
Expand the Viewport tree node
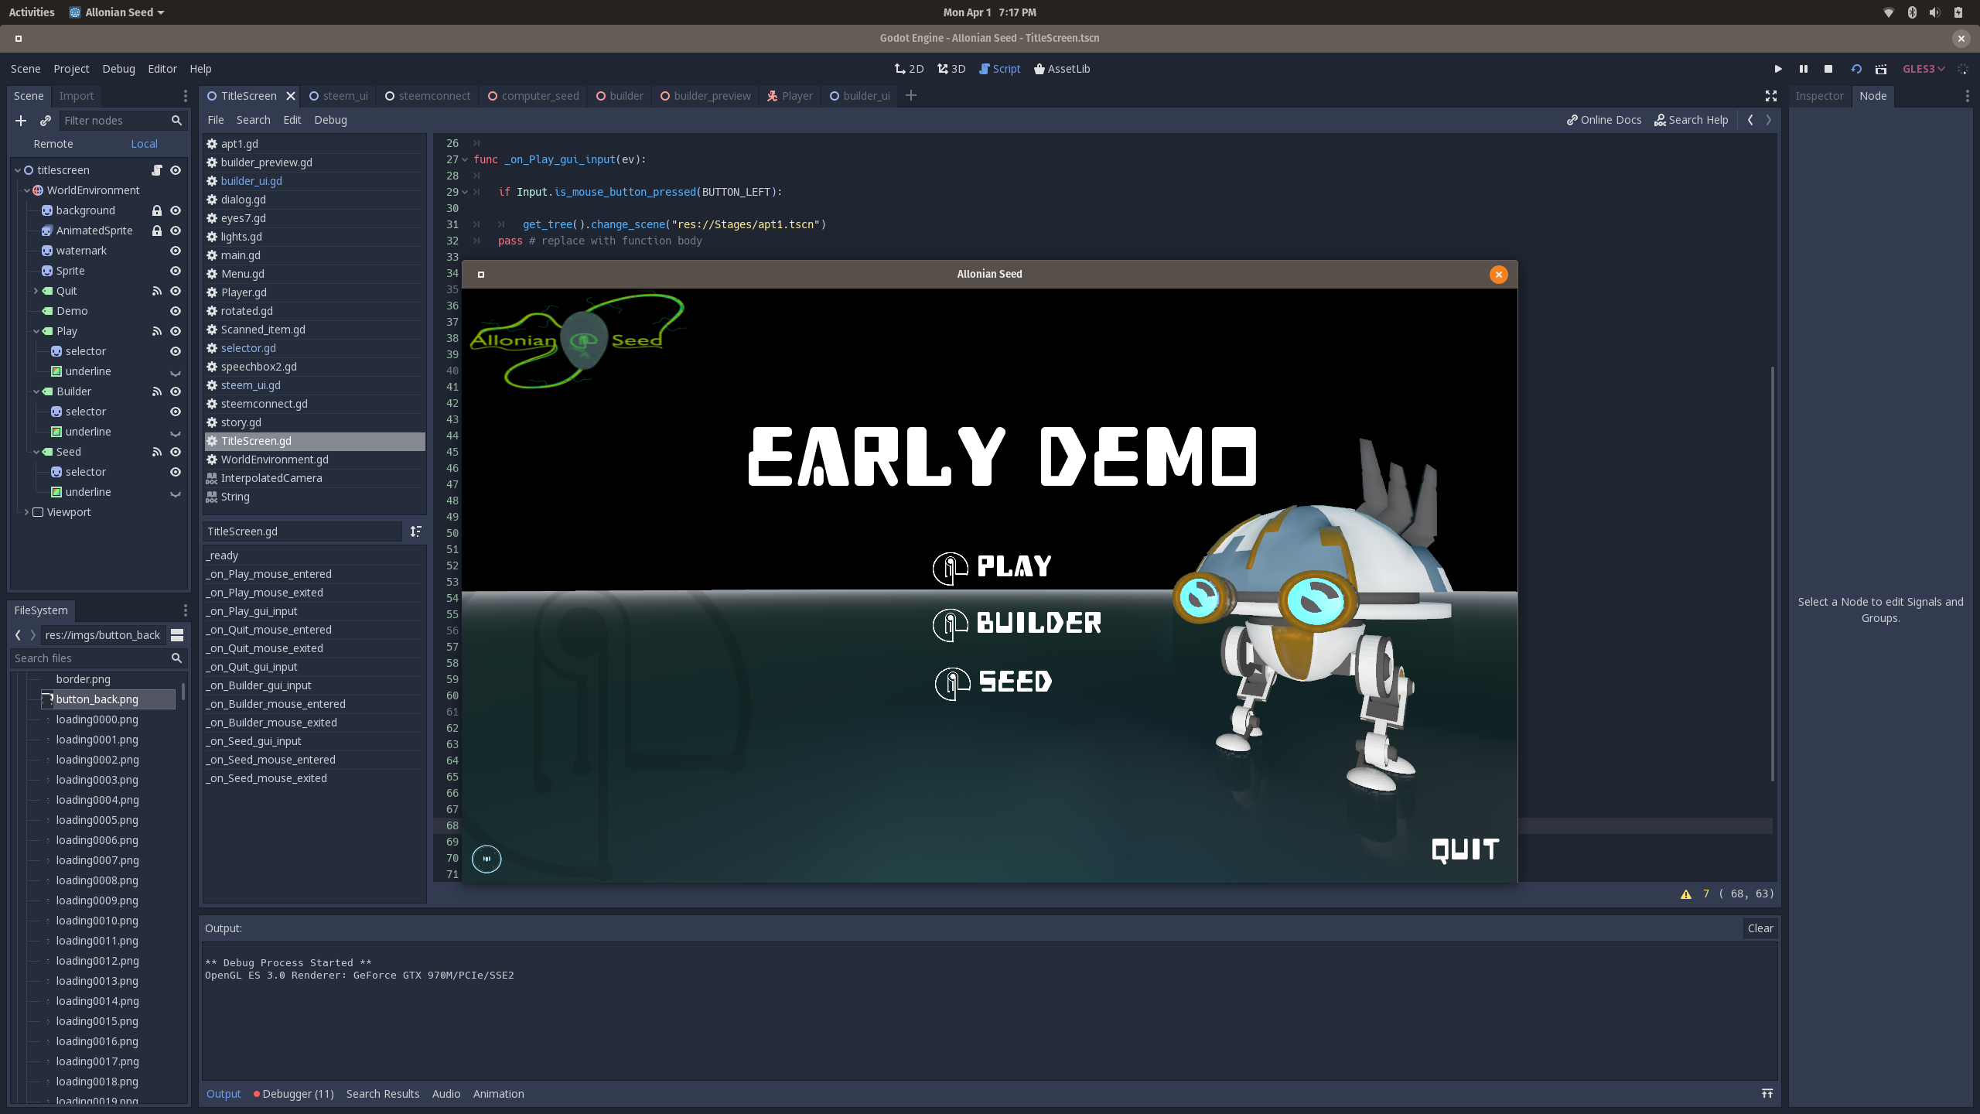pos(27,512)
